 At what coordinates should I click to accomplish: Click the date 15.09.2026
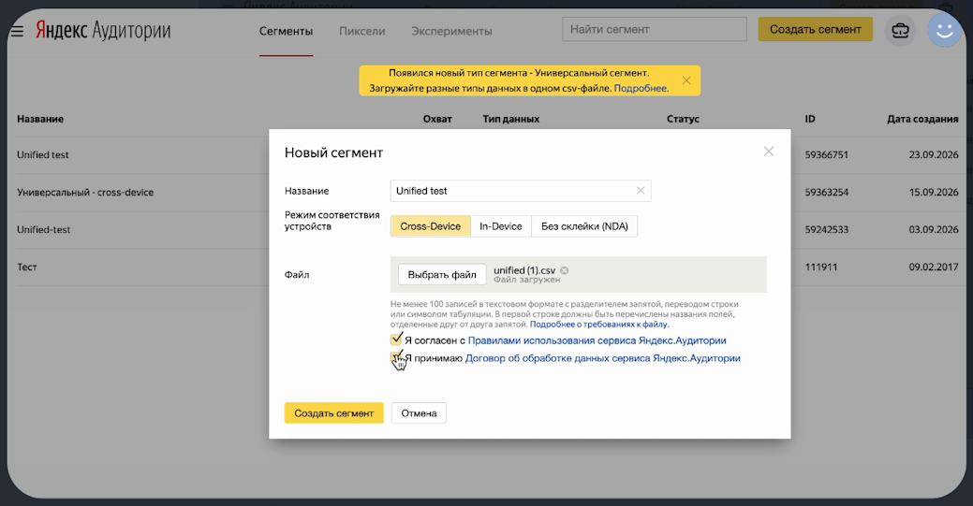[x=934, y=193]
